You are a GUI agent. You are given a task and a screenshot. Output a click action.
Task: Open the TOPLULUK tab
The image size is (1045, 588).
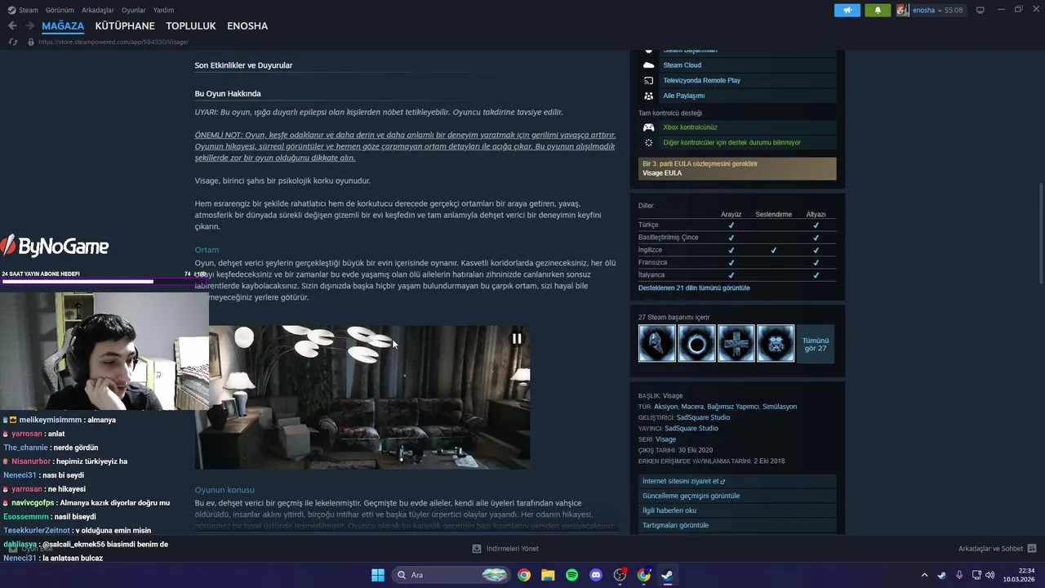coord(191,26)
